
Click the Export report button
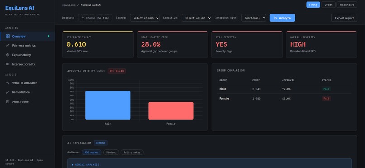tap(344, 18)
